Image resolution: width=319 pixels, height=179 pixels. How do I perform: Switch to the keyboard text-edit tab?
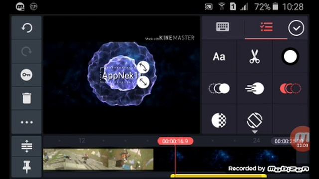point(223,27)
